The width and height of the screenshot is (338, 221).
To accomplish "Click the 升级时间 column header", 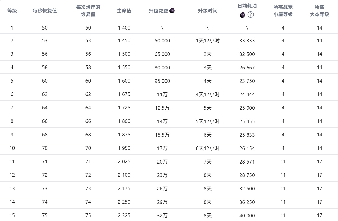I will 207,11.
